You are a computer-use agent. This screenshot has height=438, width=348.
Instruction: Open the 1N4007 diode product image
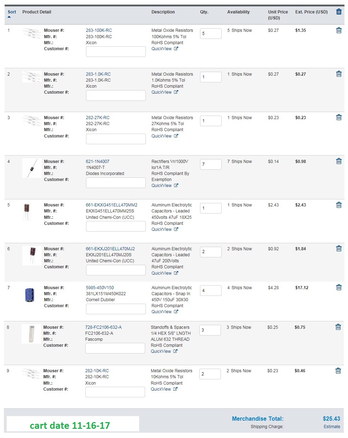(32, 168)
